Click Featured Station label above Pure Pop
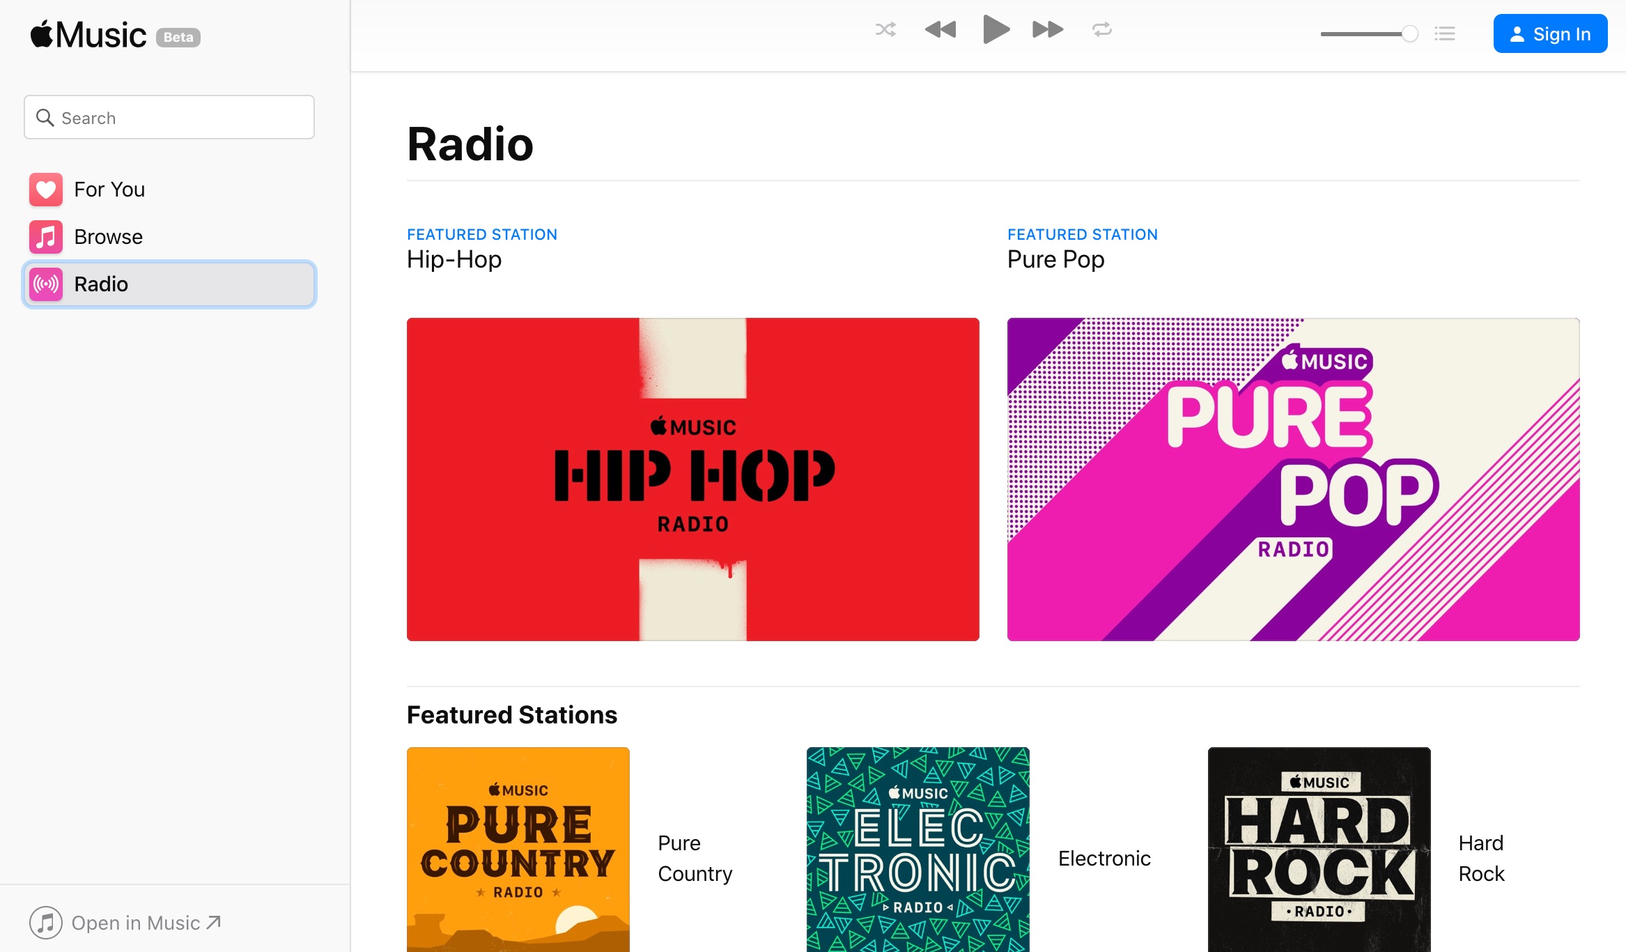 pyautogui.click(x=1083, y=235)
